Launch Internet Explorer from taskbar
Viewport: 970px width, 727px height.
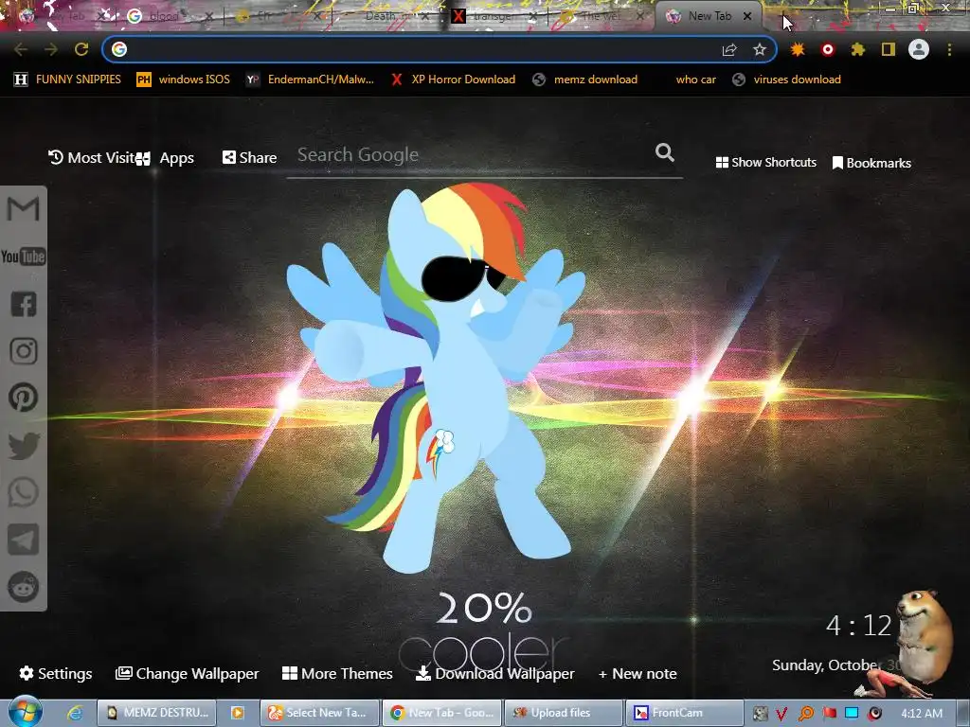[75, 713]
